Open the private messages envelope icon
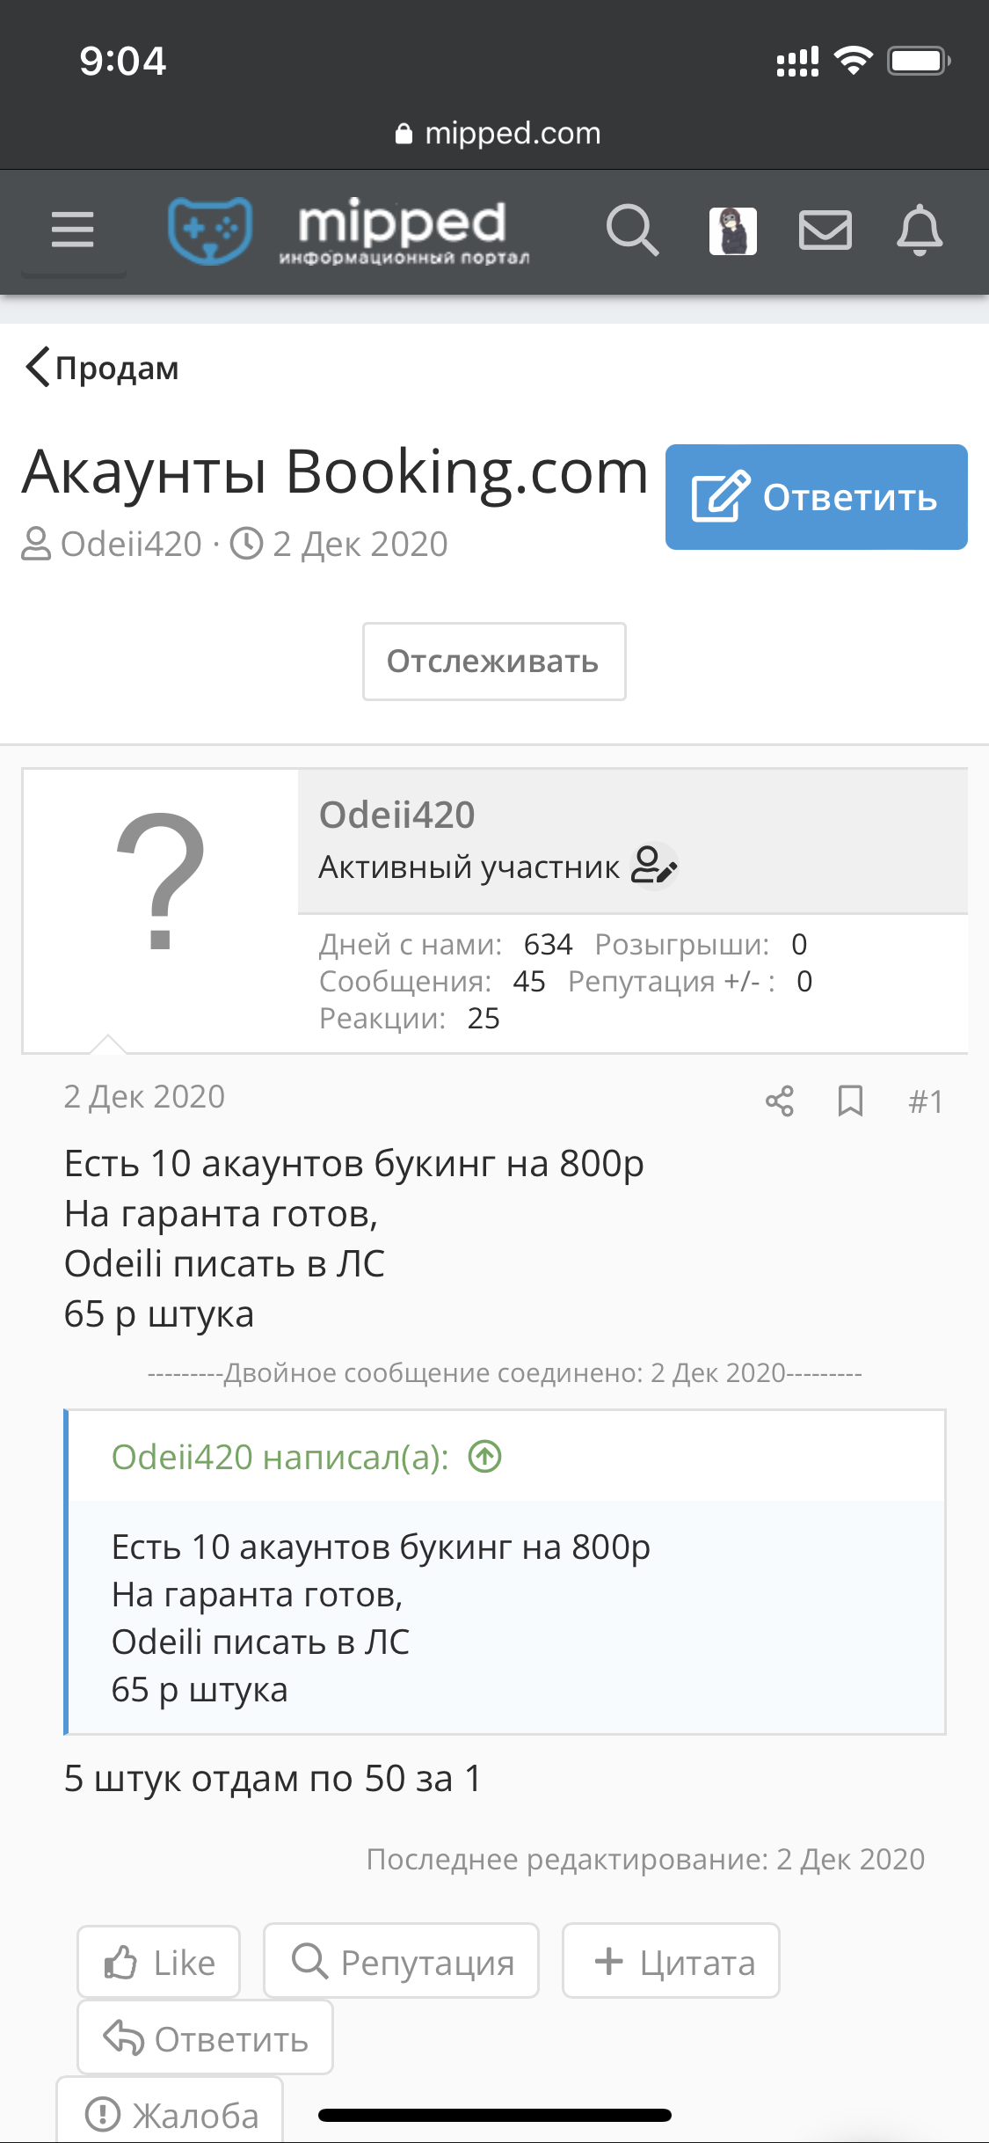Screen dimensions: 989x2143 click(825, 230)
